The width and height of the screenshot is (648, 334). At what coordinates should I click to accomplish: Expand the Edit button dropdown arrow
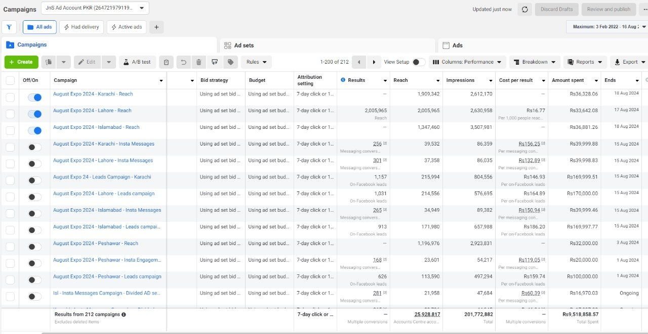coord(109,62)
